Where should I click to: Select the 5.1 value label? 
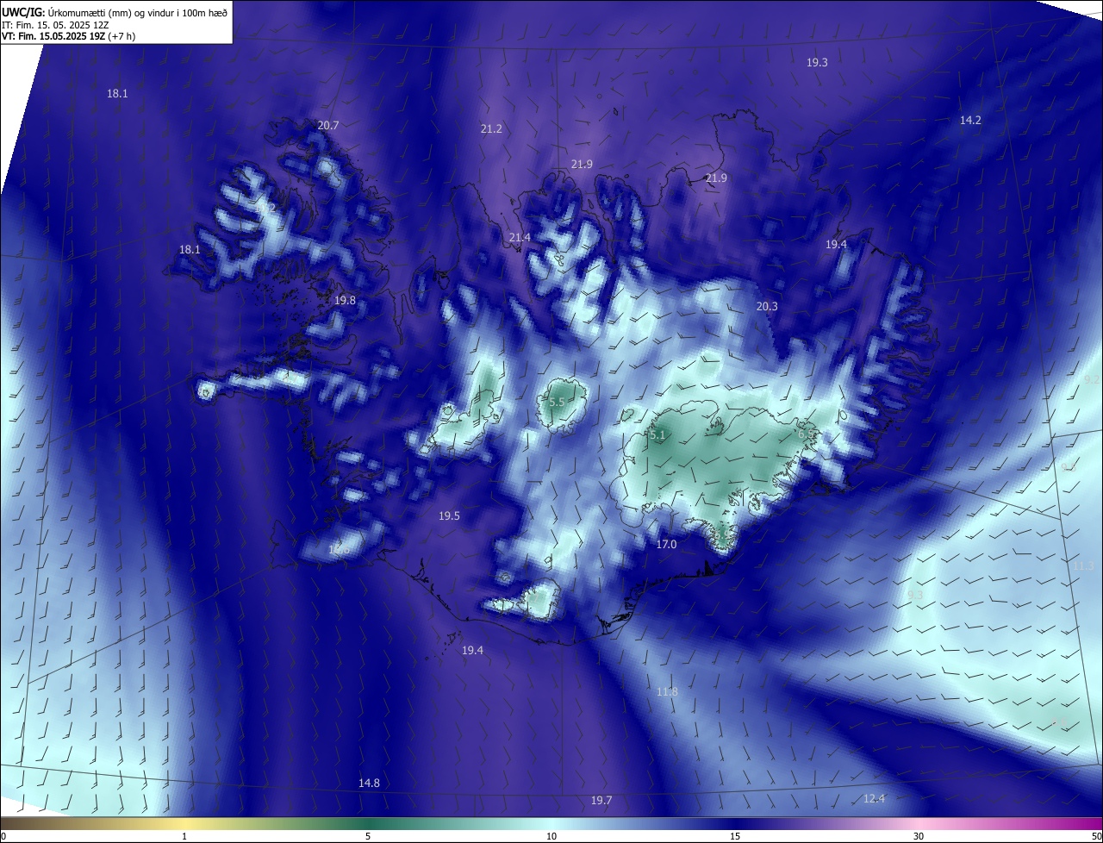657,435
